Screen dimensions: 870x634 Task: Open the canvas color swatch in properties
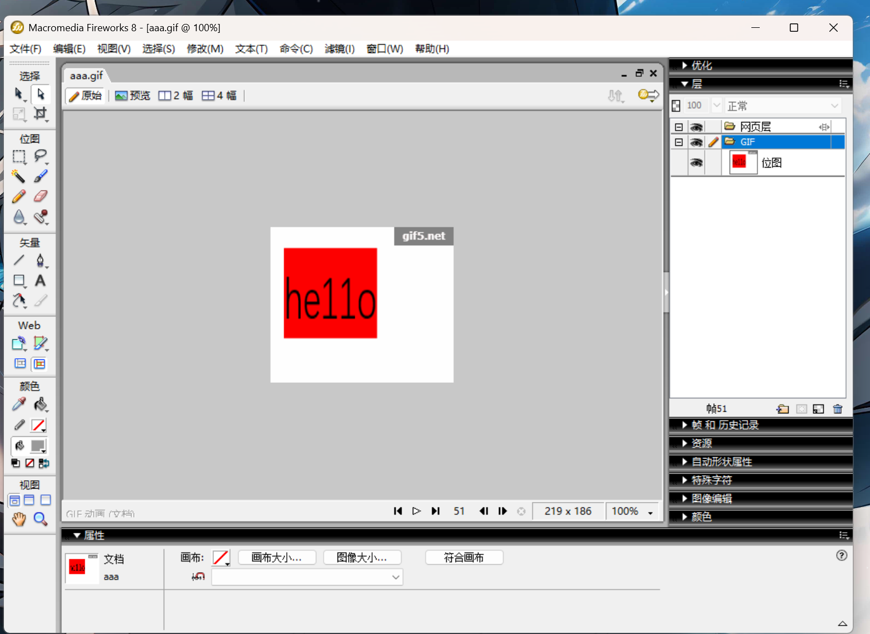click(x=221, y=558)
